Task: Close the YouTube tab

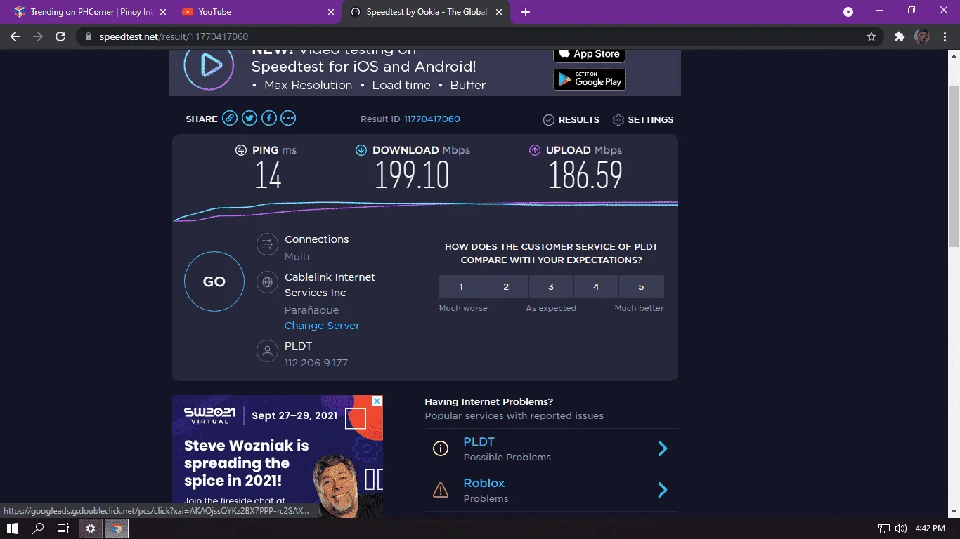Action: 331,12
